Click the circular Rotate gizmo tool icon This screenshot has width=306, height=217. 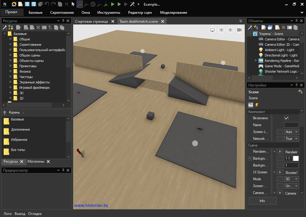point(93,4)
